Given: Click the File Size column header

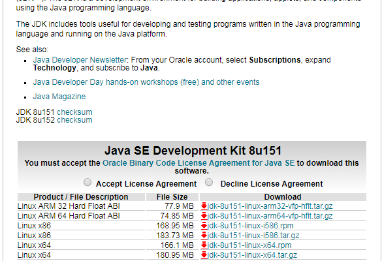Looking at the screenshot, I should click(x=172, y=196).
